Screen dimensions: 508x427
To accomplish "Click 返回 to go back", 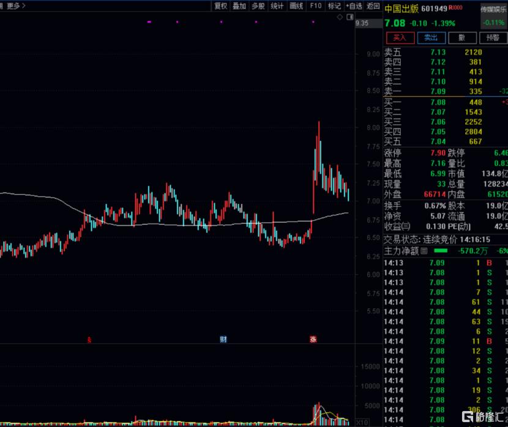I will [373, 6].
